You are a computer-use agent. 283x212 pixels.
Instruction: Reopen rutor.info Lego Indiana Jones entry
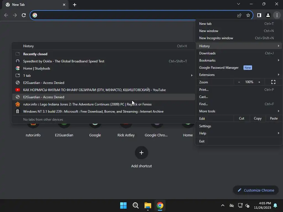pyautogui.click(x=104, y=104)
